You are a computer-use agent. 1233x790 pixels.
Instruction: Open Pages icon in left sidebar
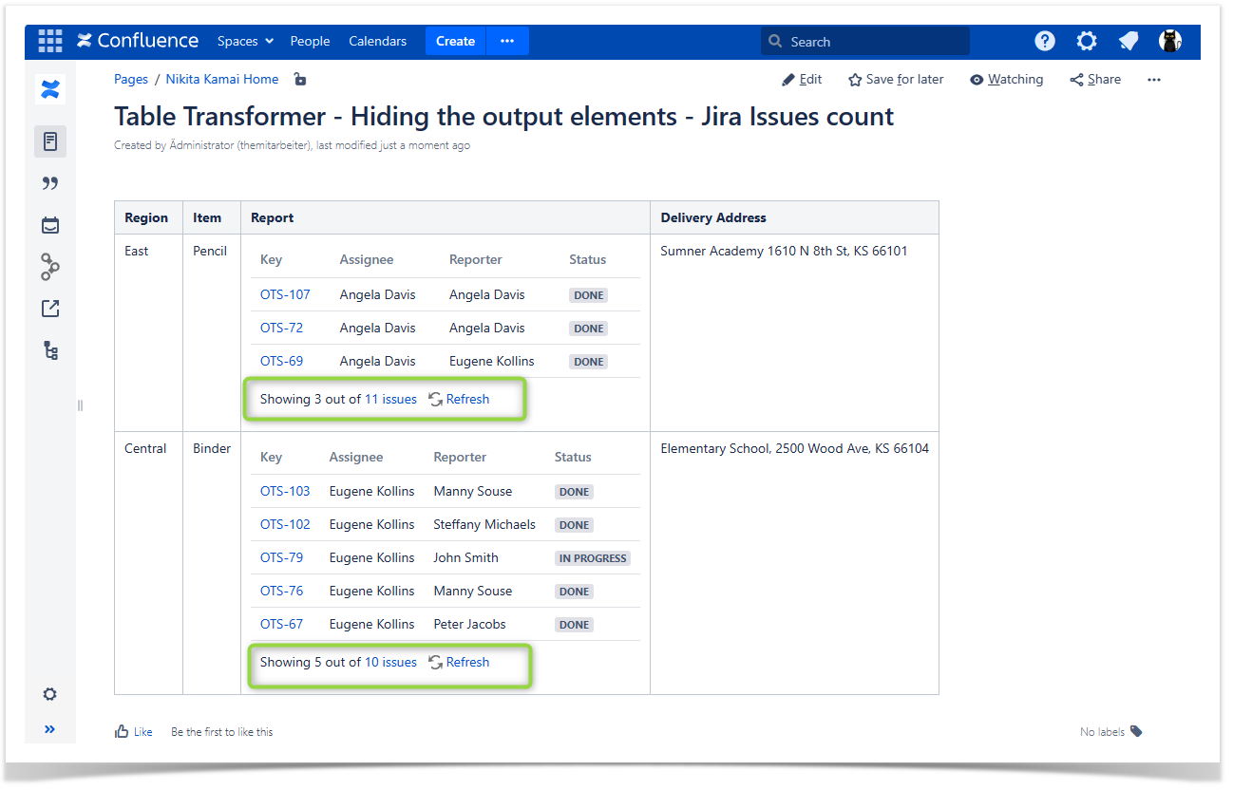[x=50, y=141]
